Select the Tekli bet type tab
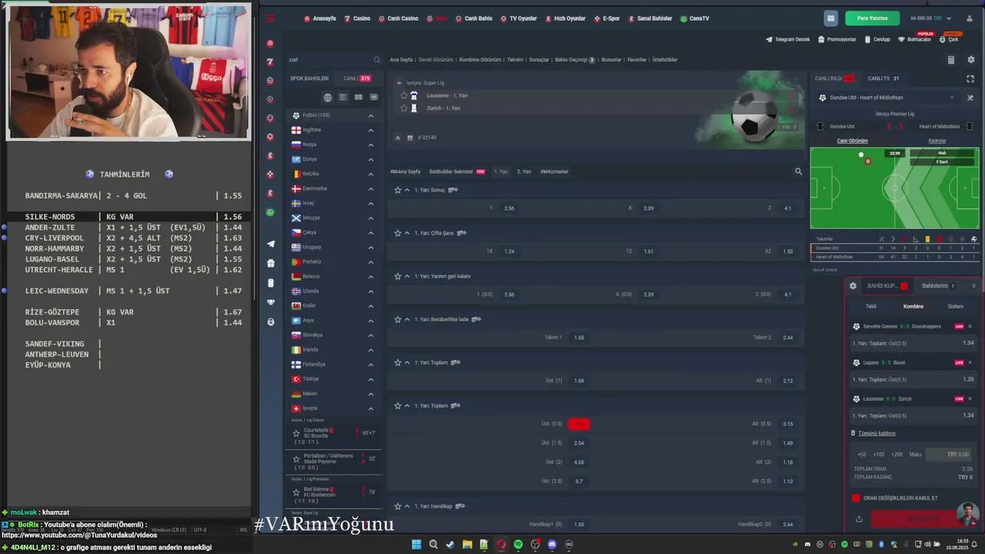The width and height of the screenshot is (985, 554). click(x=871, y=306)
